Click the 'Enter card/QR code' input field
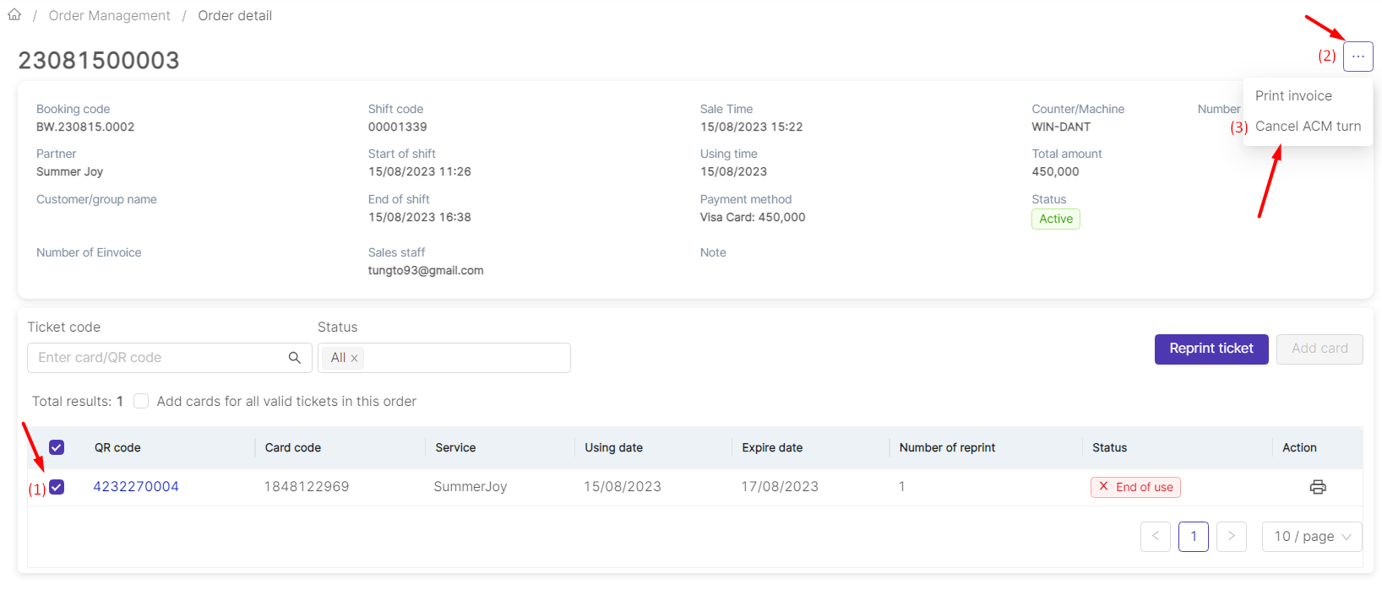The width and height of the screenshot is (1382, 595). click(156, 358)
